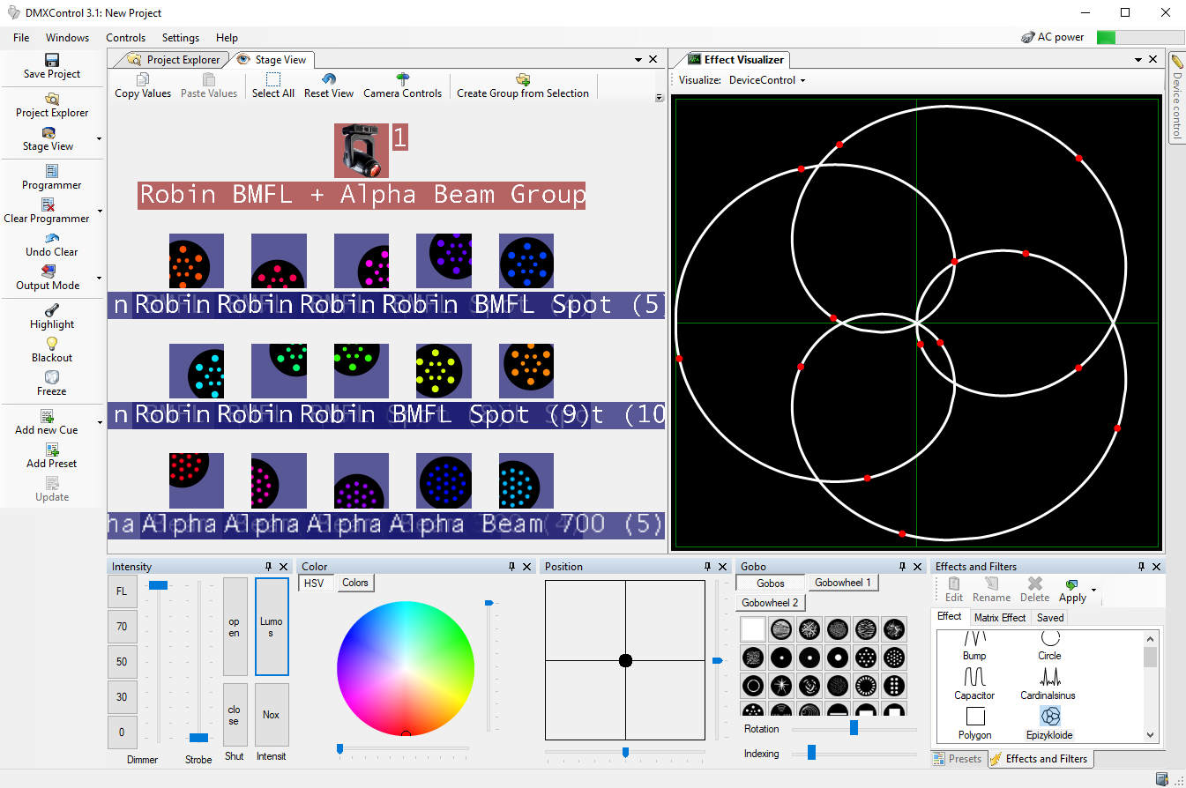Click Reset View in the Stage View toolbar

329,85
